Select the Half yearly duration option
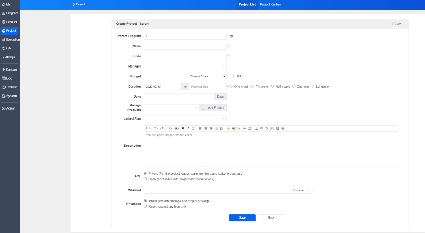Image resolution: width=425 pixels, height=233 pixels. coord(273,87)
